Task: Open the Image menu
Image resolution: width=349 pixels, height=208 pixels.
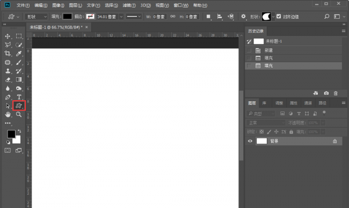Action: (x=58, y=5)
